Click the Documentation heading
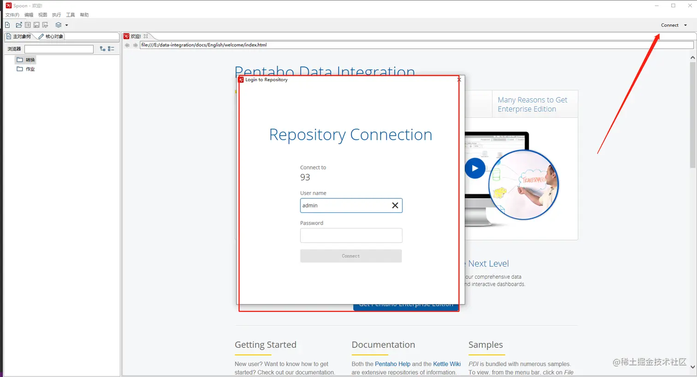Screen dimensions: 697x377 click(384, 345)
